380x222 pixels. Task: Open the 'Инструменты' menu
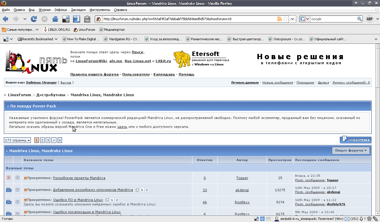(x=100, y=10)
